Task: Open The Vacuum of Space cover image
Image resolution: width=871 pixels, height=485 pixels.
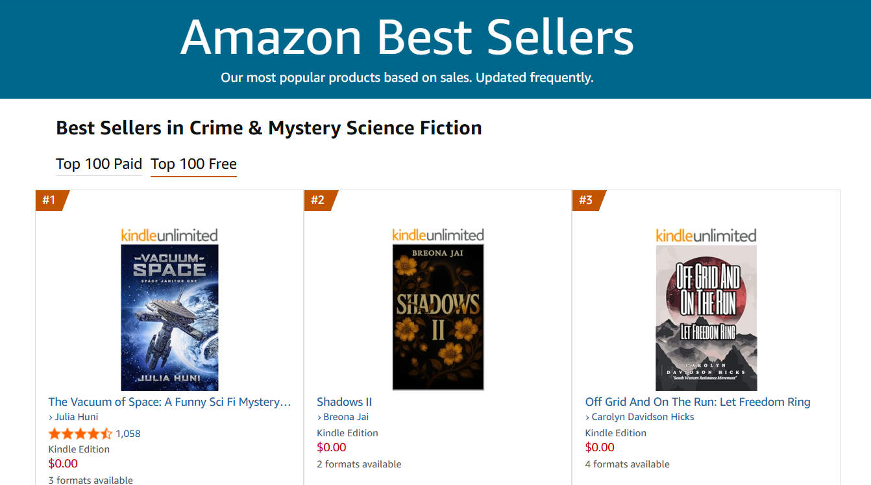Action: coord(169,317)
